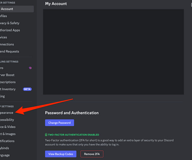Click the 2FA description paragraph text
Image resolution: width=192 pixels, height=160 pixels.
pos(109,142)
